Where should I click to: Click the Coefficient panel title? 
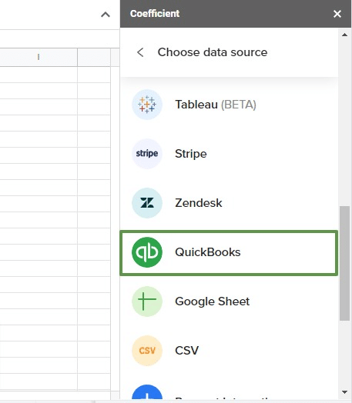pos(155,14)
